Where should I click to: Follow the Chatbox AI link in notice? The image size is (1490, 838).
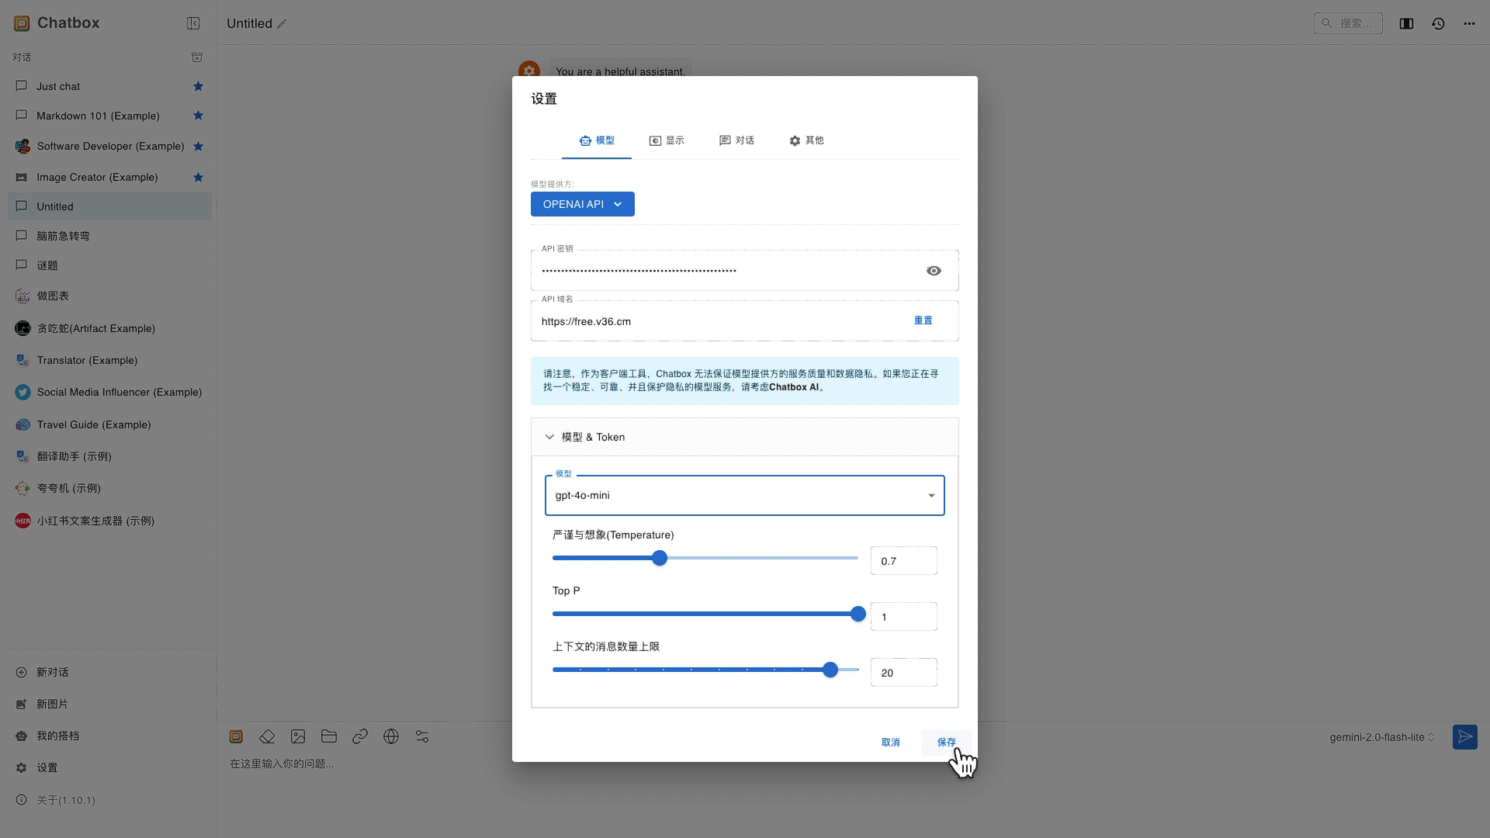794,387
